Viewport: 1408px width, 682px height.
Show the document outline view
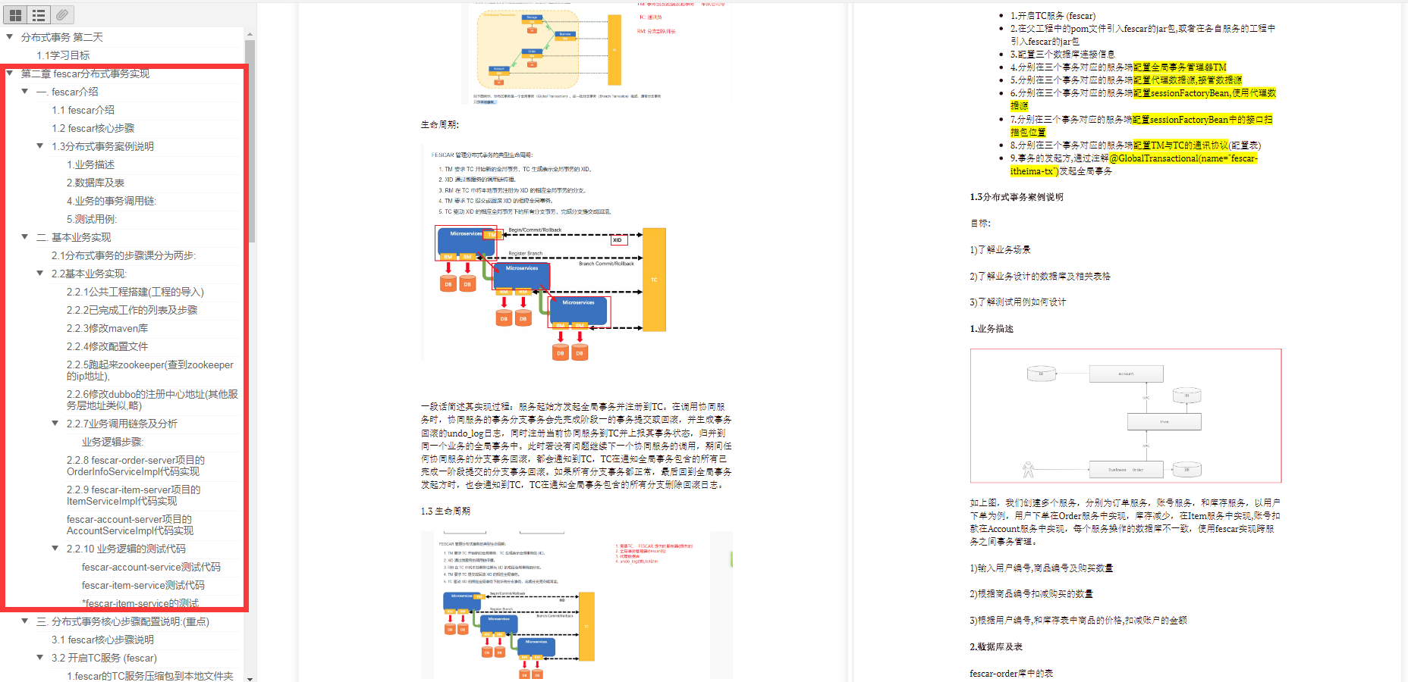(x=39, y=14)
